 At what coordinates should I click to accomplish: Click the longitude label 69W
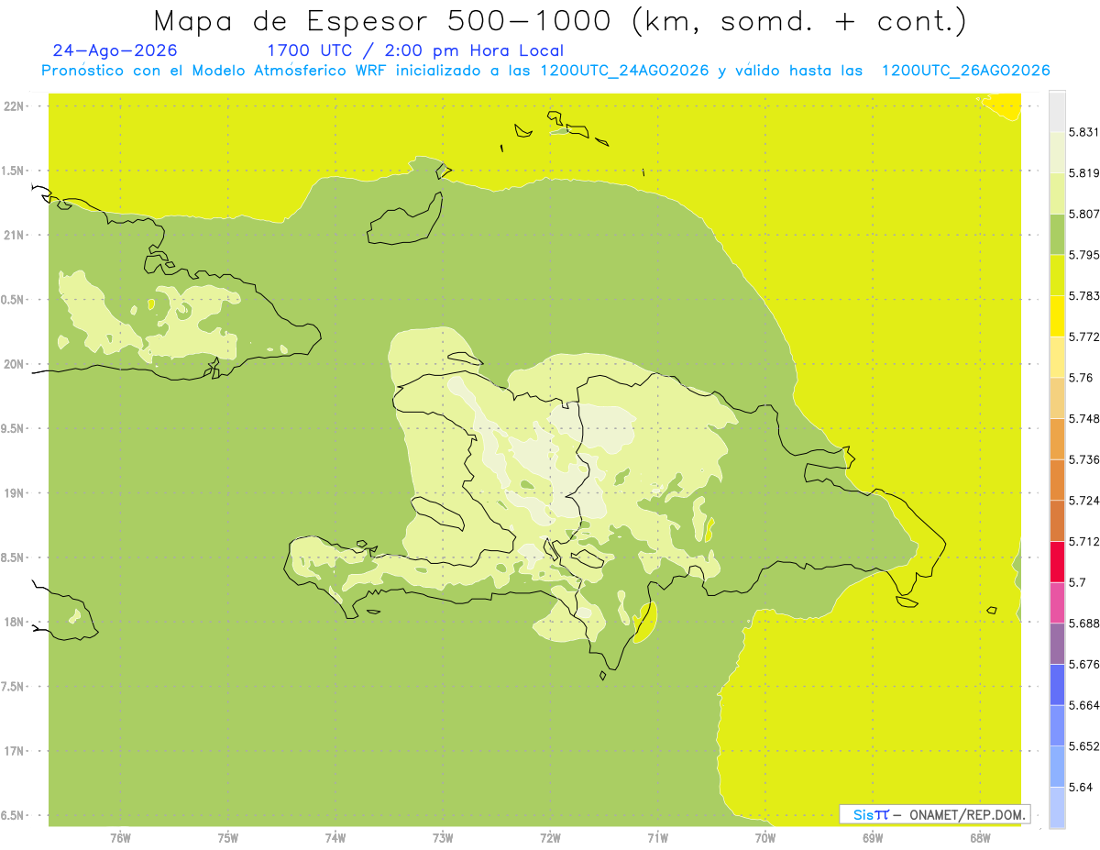tap(872, 838)
